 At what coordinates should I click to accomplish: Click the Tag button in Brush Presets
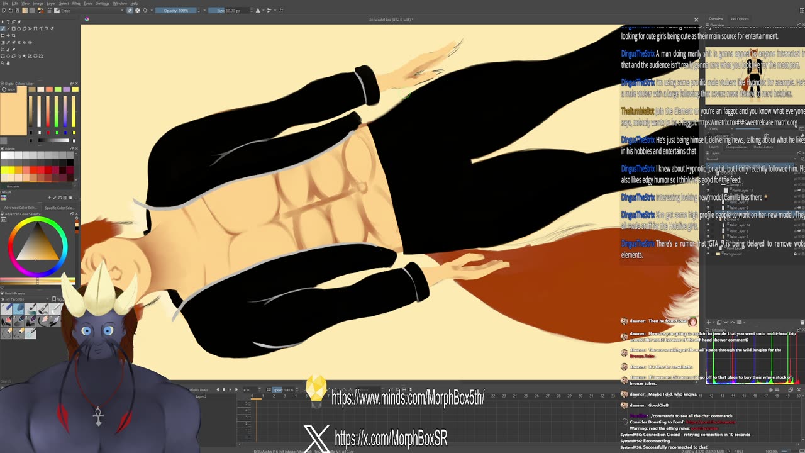pyautogui.click(x=58, y=299)
